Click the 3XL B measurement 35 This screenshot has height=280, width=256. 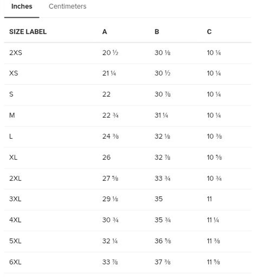tap(159, 199)
